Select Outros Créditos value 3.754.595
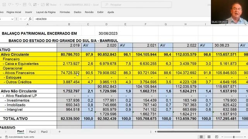Image resolution: width=248 pixels, height=139 pixels. [x=146, y=82]
